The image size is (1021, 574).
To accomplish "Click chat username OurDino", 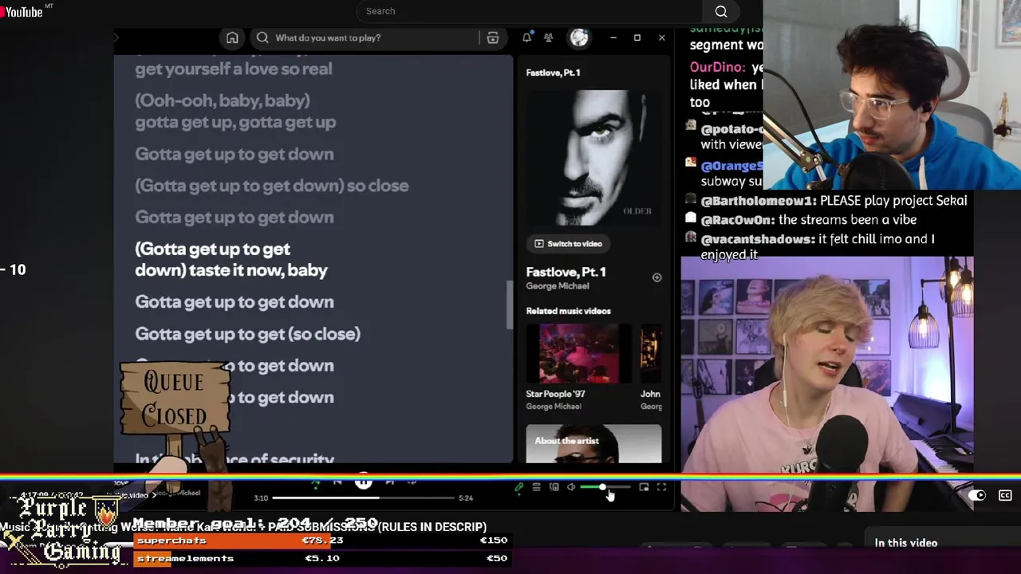I will pos(718,68).
